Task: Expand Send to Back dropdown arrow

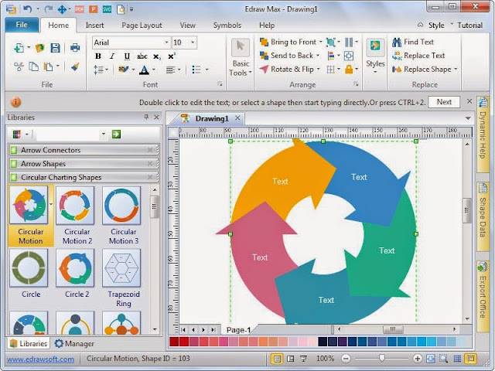Action: [x=318, y=56]
